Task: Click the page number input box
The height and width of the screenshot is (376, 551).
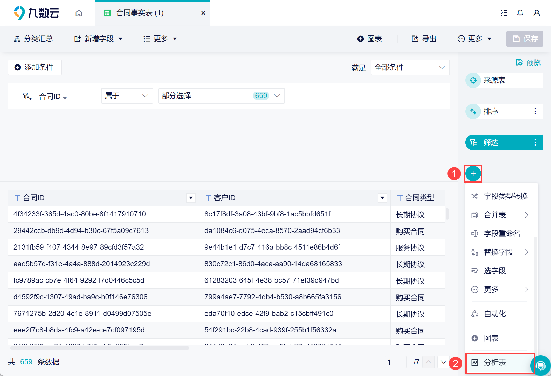Action: click(x=395, y=362)
